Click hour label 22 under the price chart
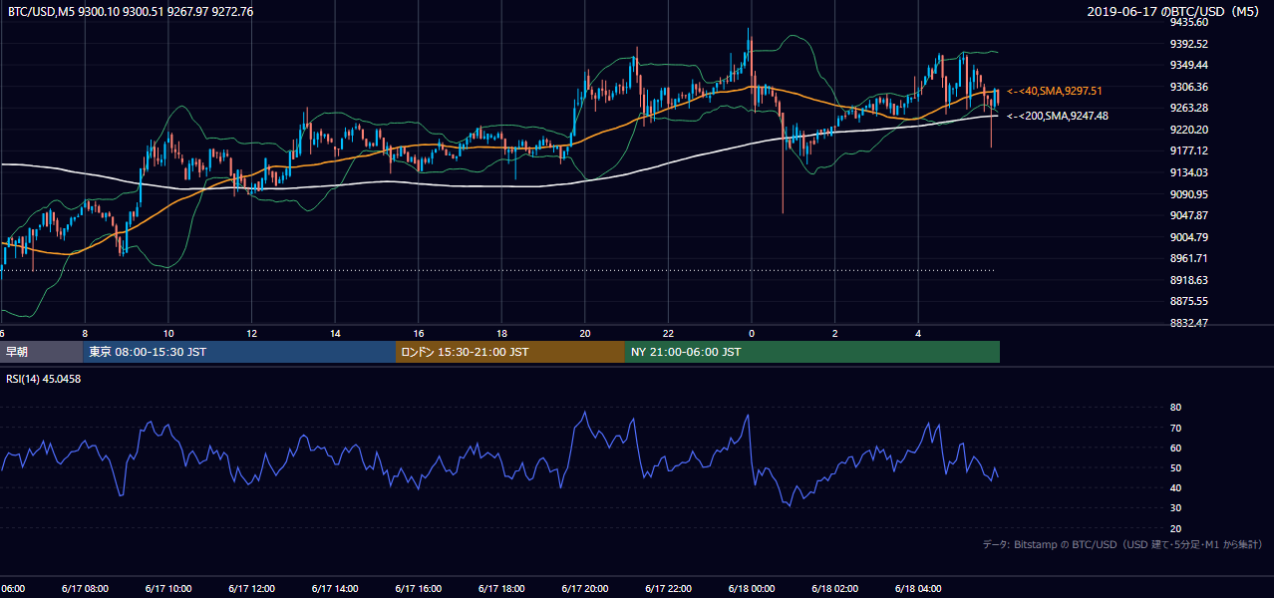The height and width of the screenshot is (598, 1274). point(668,334)
